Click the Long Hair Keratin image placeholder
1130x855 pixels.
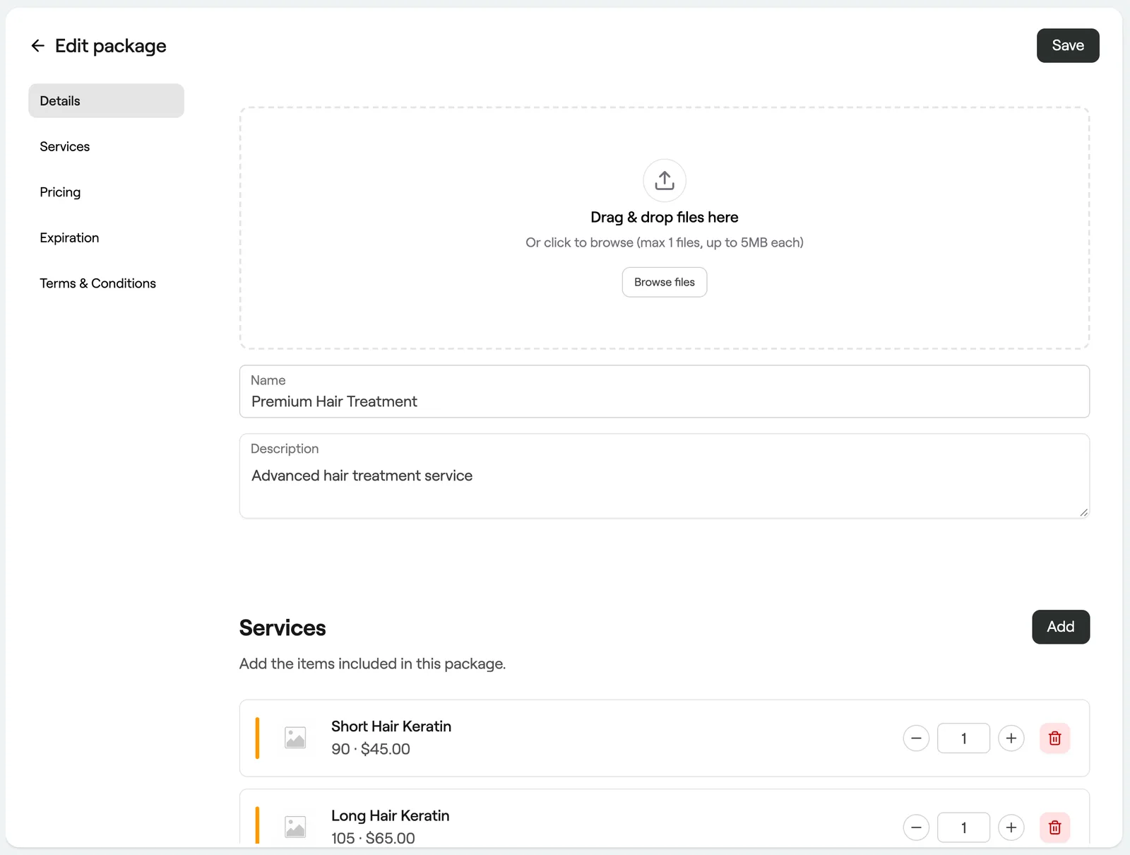295,827
